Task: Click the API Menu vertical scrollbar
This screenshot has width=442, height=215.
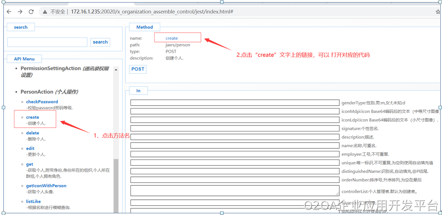Action: 116,182
